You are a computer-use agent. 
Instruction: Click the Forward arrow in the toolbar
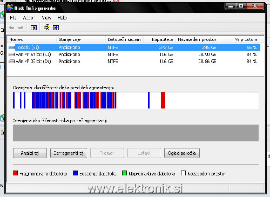pyautogui.click(x=21, y=28)
